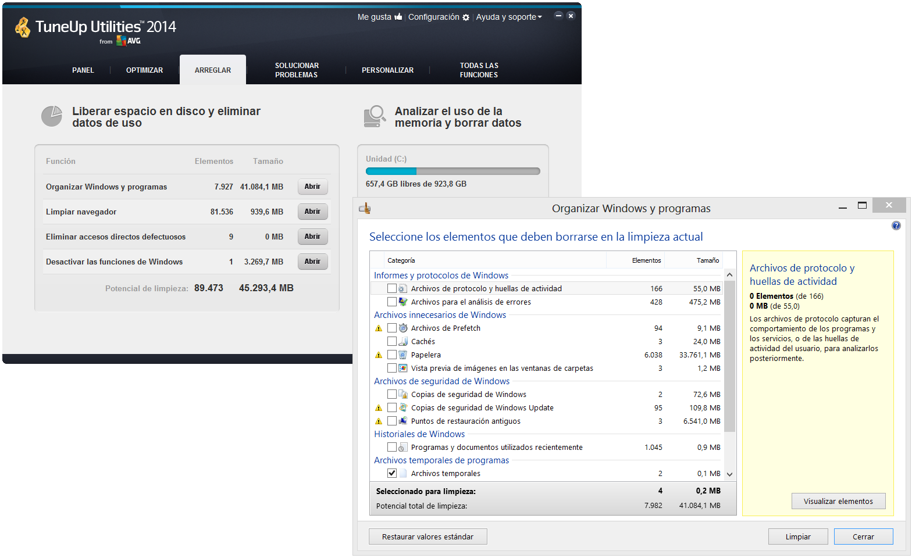Click the list vertical scrollbar thumb

[x=729, y=357]
